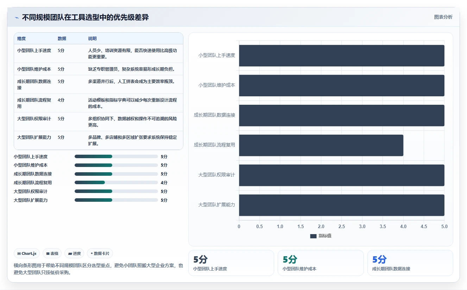Toggle the 指标值 legend swatch
This screenshot has height=290, width=467.
pyautogui.click(x=313, y=236)
